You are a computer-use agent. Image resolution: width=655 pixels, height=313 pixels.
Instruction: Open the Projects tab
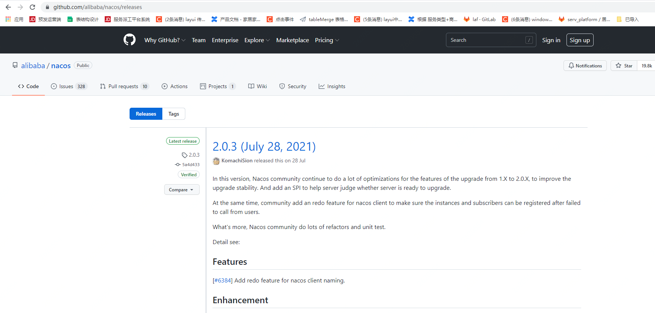(218, 86)
